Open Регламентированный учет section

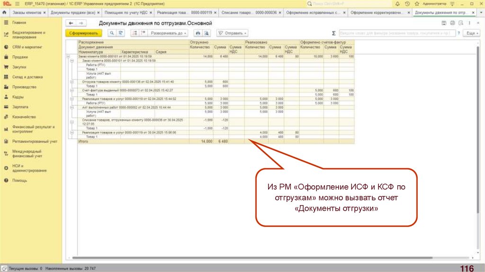click(x=35, y=141)
